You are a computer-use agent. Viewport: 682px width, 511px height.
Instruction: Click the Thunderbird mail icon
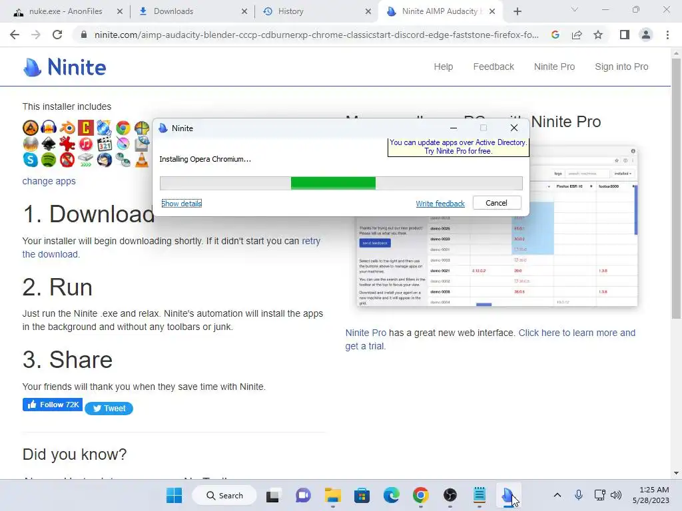(105, 160)
